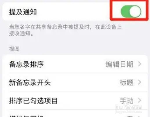Toggle the 提及通知 switch off

pyautogui.click(x=131, y=12)
